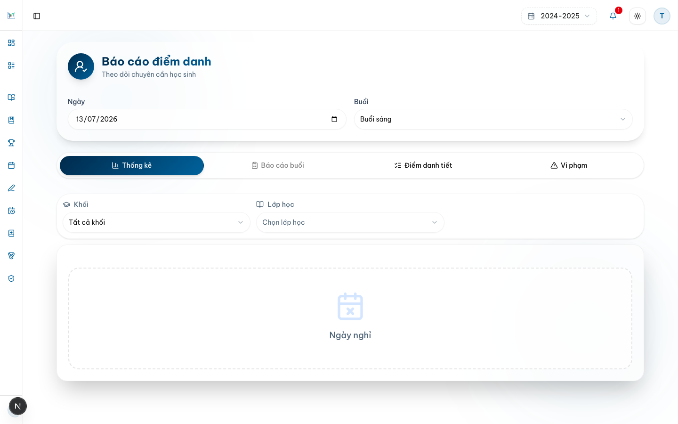Image resolution: width=678 pixels, height=424 pixels.
Task: Switch to the Điểm danh tiết tab
Action: 423,165
